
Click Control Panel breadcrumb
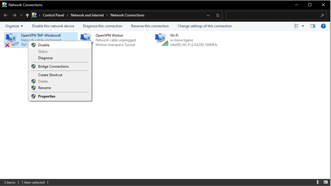point(54,15)
